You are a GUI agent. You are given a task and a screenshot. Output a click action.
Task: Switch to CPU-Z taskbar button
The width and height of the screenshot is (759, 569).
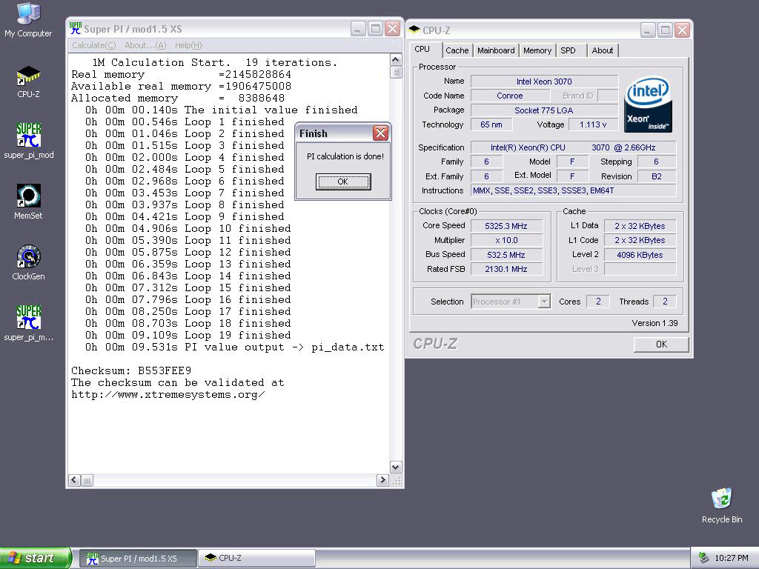(256, 559)
